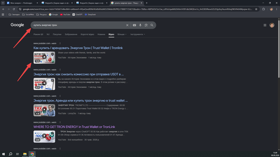
Task: Select the Новини search filter
Action: 101,34
